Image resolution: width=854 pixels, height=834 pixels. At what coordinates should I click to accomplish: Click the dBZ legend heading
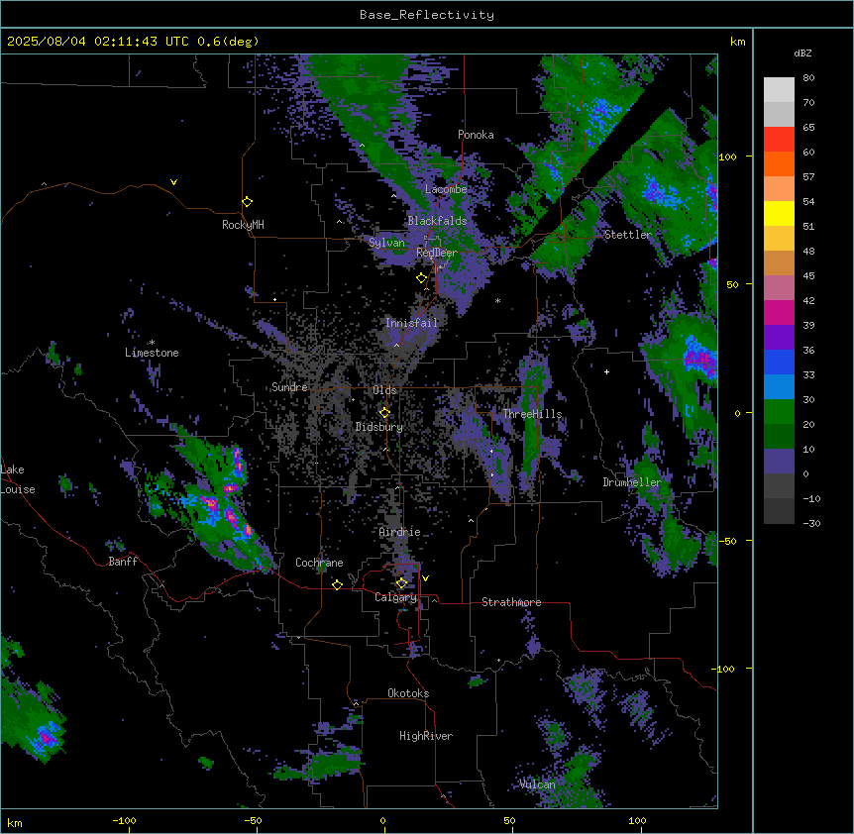802,53
